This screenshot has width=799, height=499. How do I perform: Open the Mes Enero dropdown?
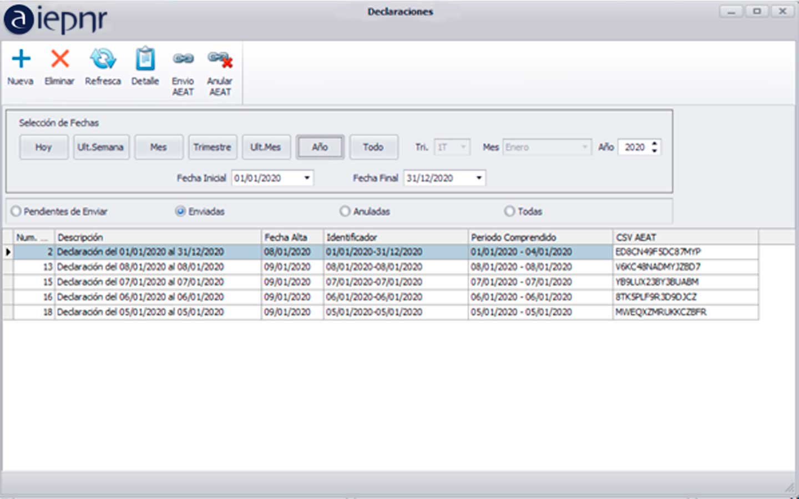[584, 147]
